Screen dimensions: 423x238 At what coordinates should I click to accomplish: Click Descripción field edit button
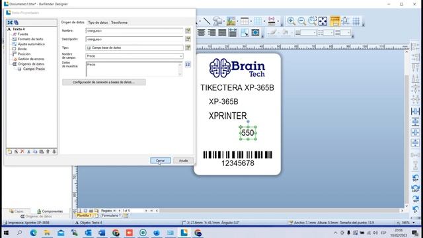click(x=188, y=39)
